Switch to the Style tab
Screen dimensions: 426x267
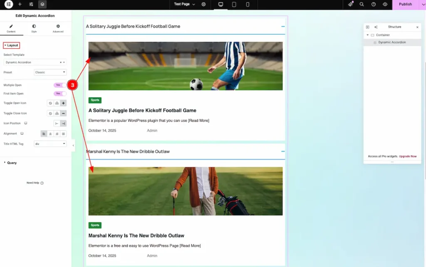pos(34,28)
